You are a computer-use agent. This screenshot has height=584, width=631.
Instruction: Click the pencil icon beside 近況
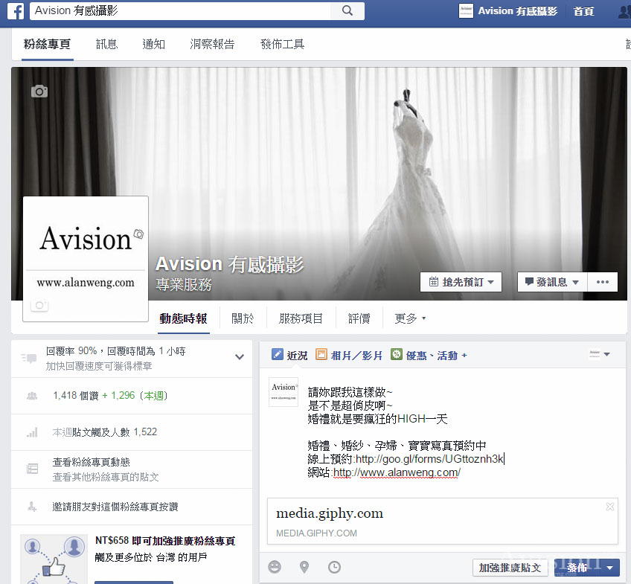pyautogui.click(x=278, y=354)
